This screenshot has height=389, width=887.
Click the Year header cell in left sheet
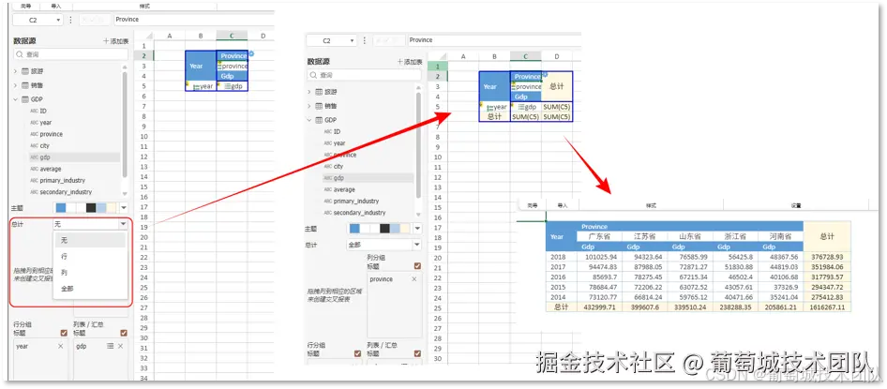[x=201, y=66]
